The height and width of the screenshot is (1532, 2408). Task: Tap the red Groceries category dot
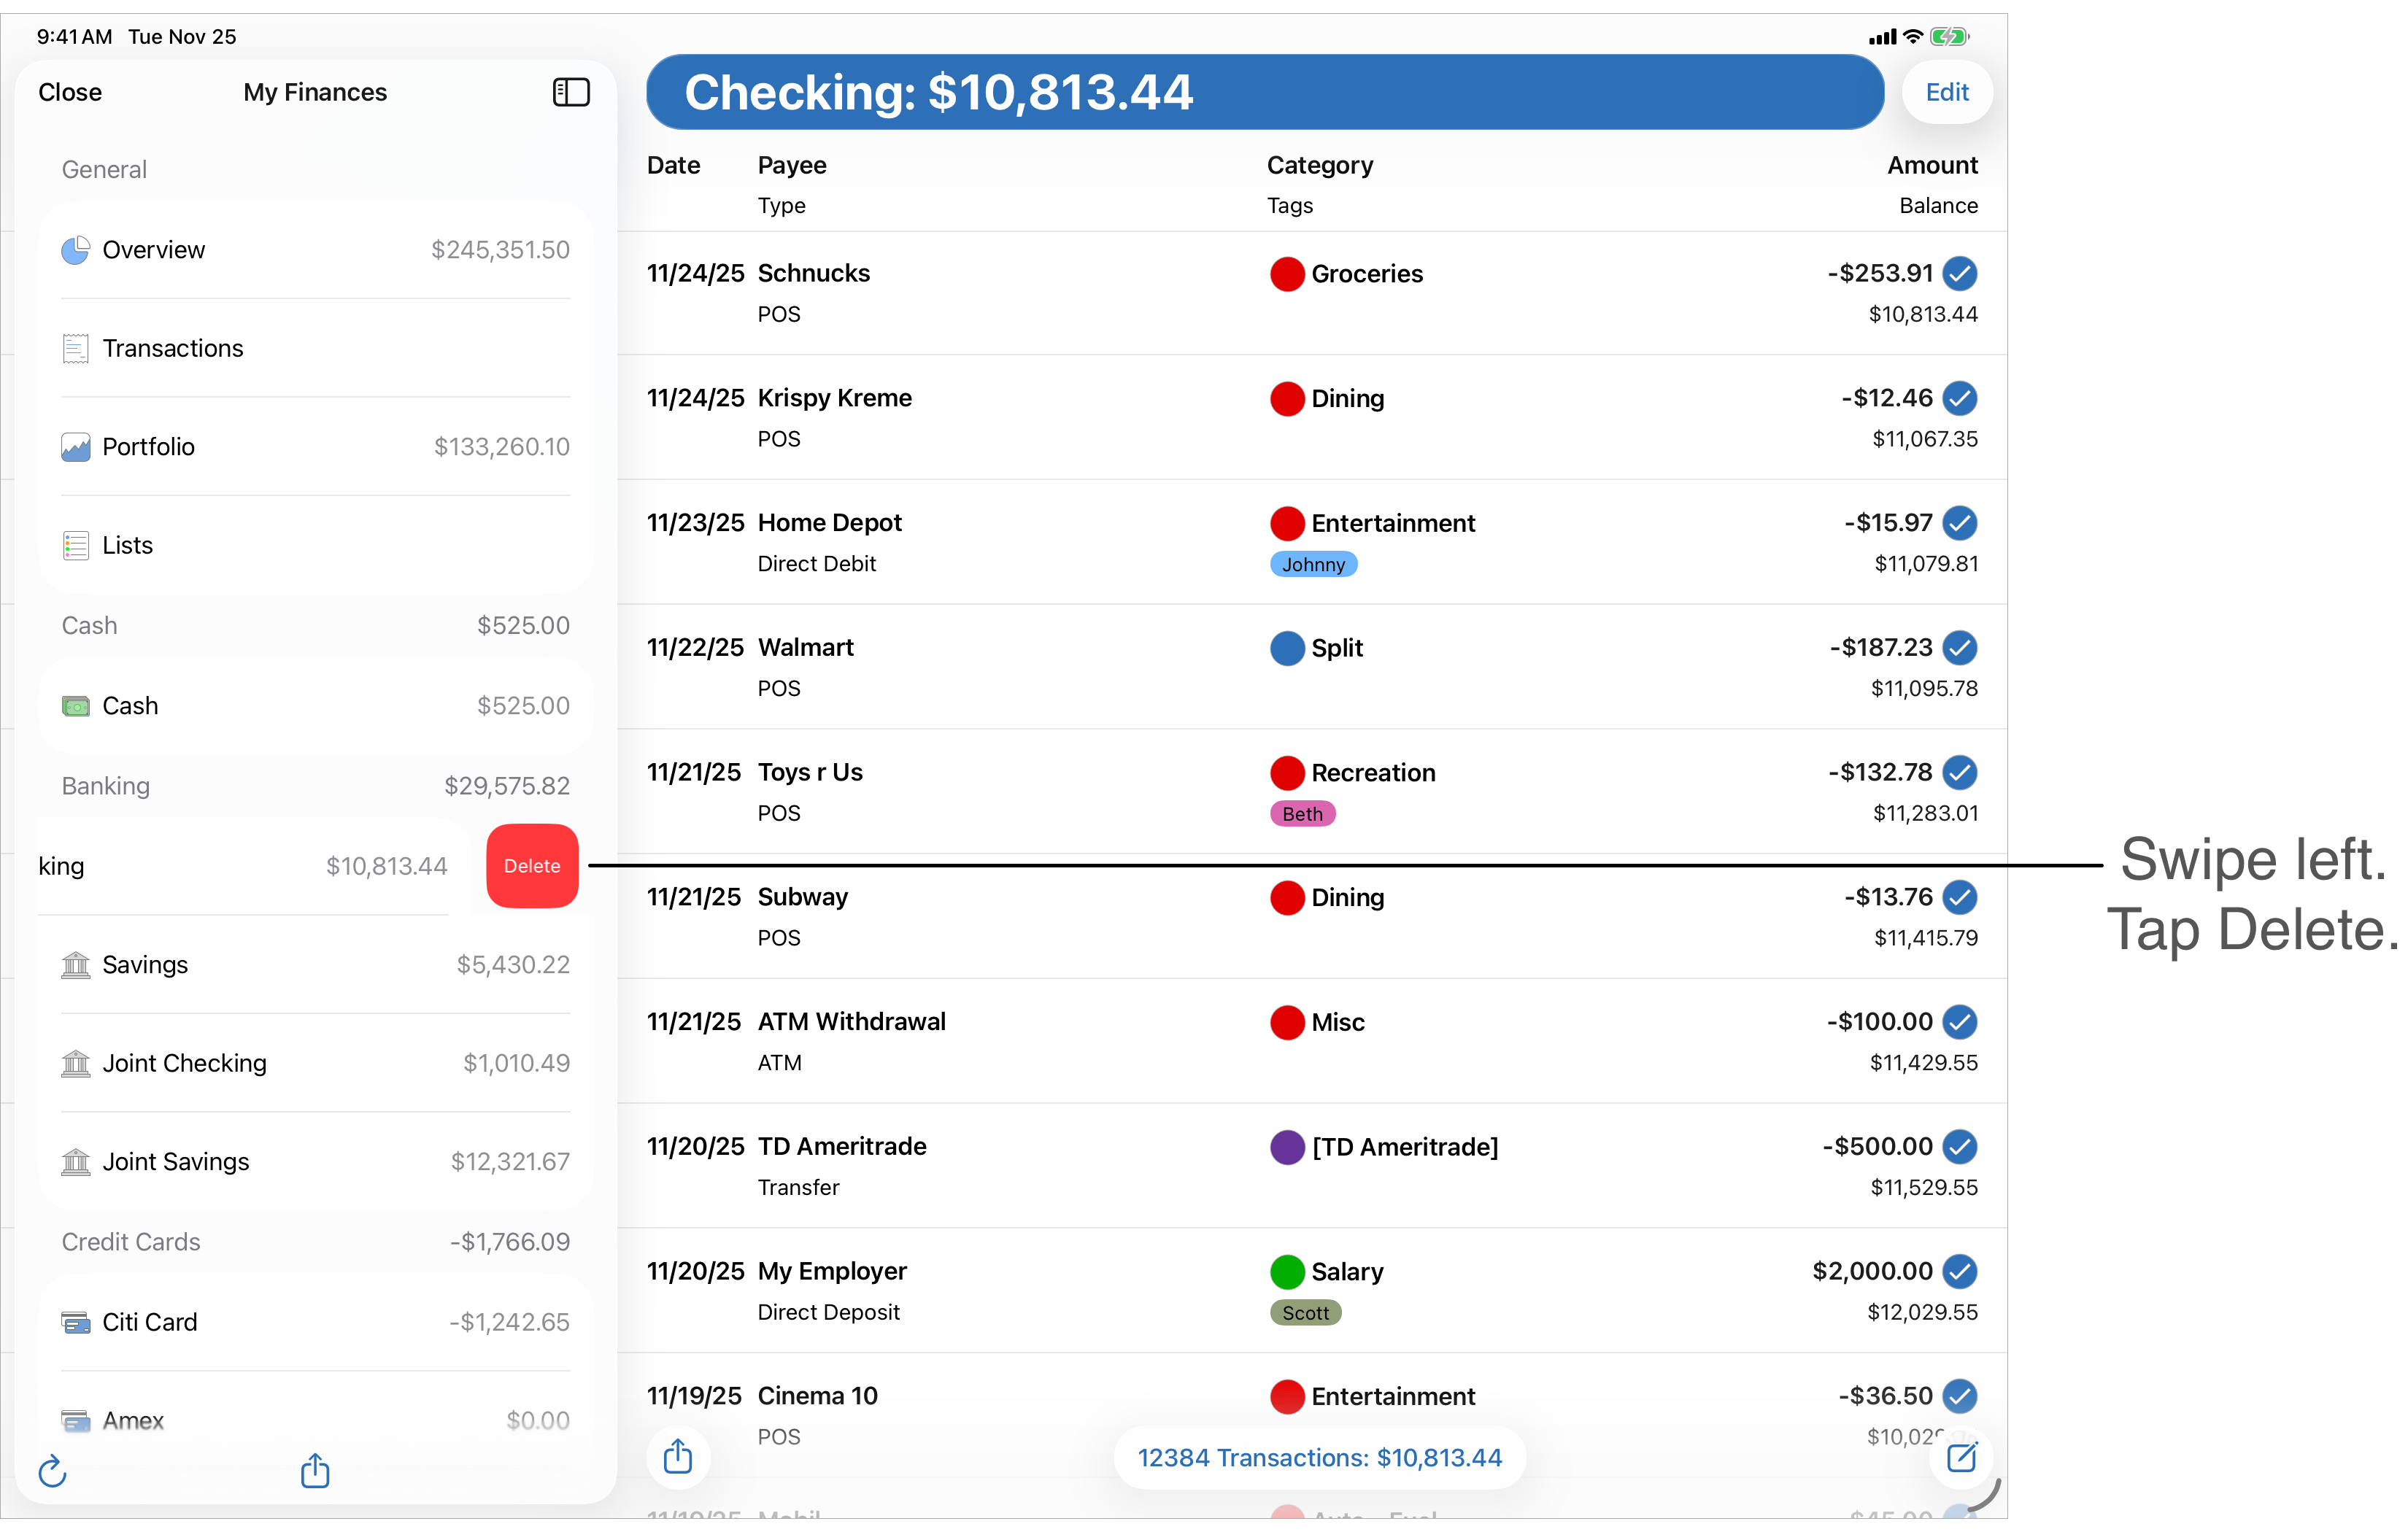[x=1287, y=274]
